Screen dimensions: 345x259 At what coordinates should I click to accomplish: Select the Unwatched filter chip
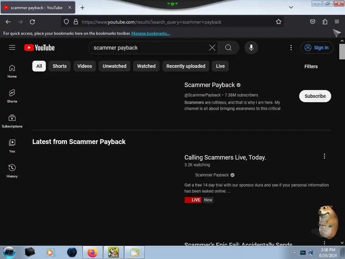pyautogui.click(x=115, y=66)
